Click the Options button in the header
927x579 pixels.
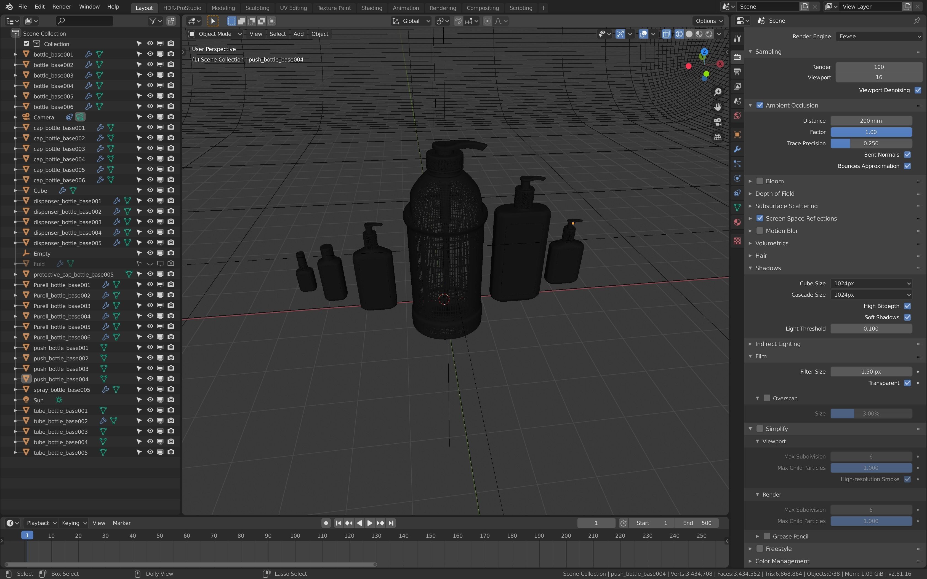click(709, 21)
